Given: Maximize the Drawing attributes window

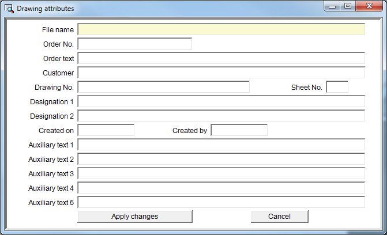Looking at the screenshot, I should click(x=348, y=6).
